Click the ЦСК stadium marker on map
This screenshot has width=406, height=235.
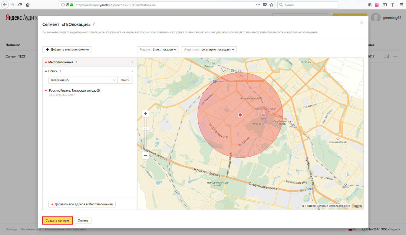[x=263, y=116]
